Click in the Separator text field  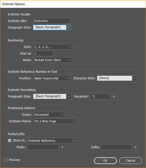click(x=100, y=97)
